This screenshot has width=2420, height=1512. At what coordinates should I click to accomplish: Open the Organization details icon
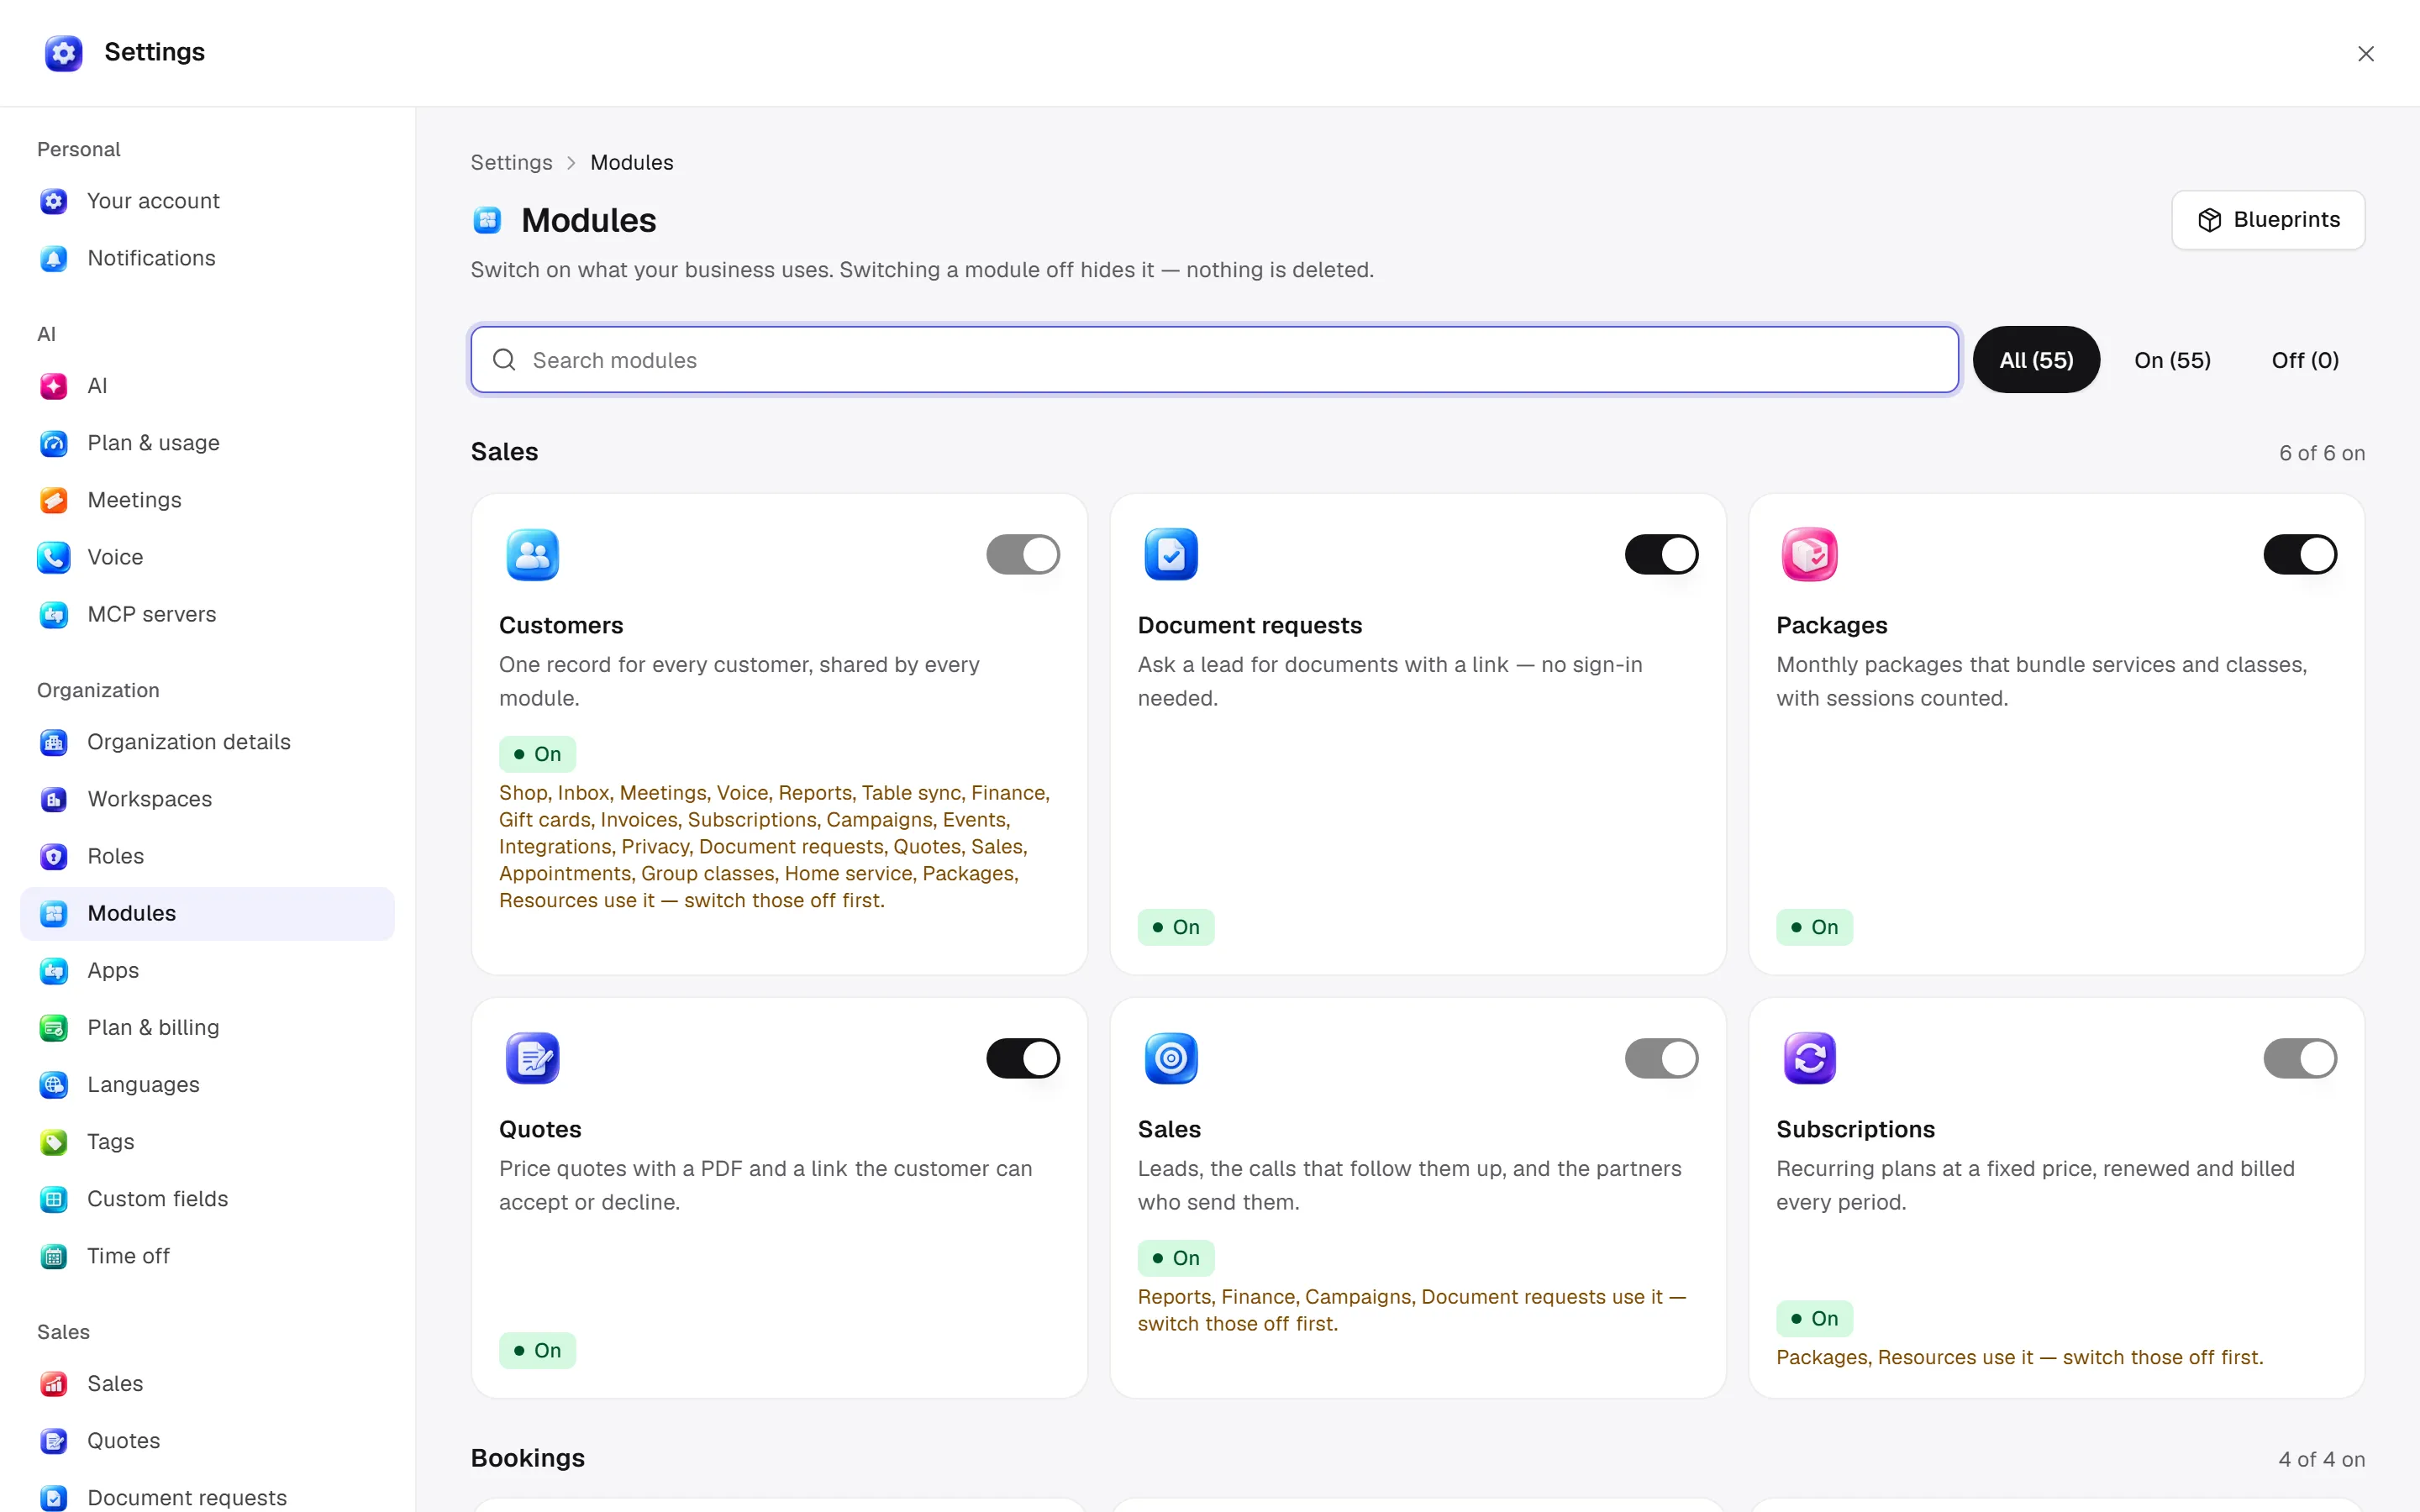click(54, 742)
